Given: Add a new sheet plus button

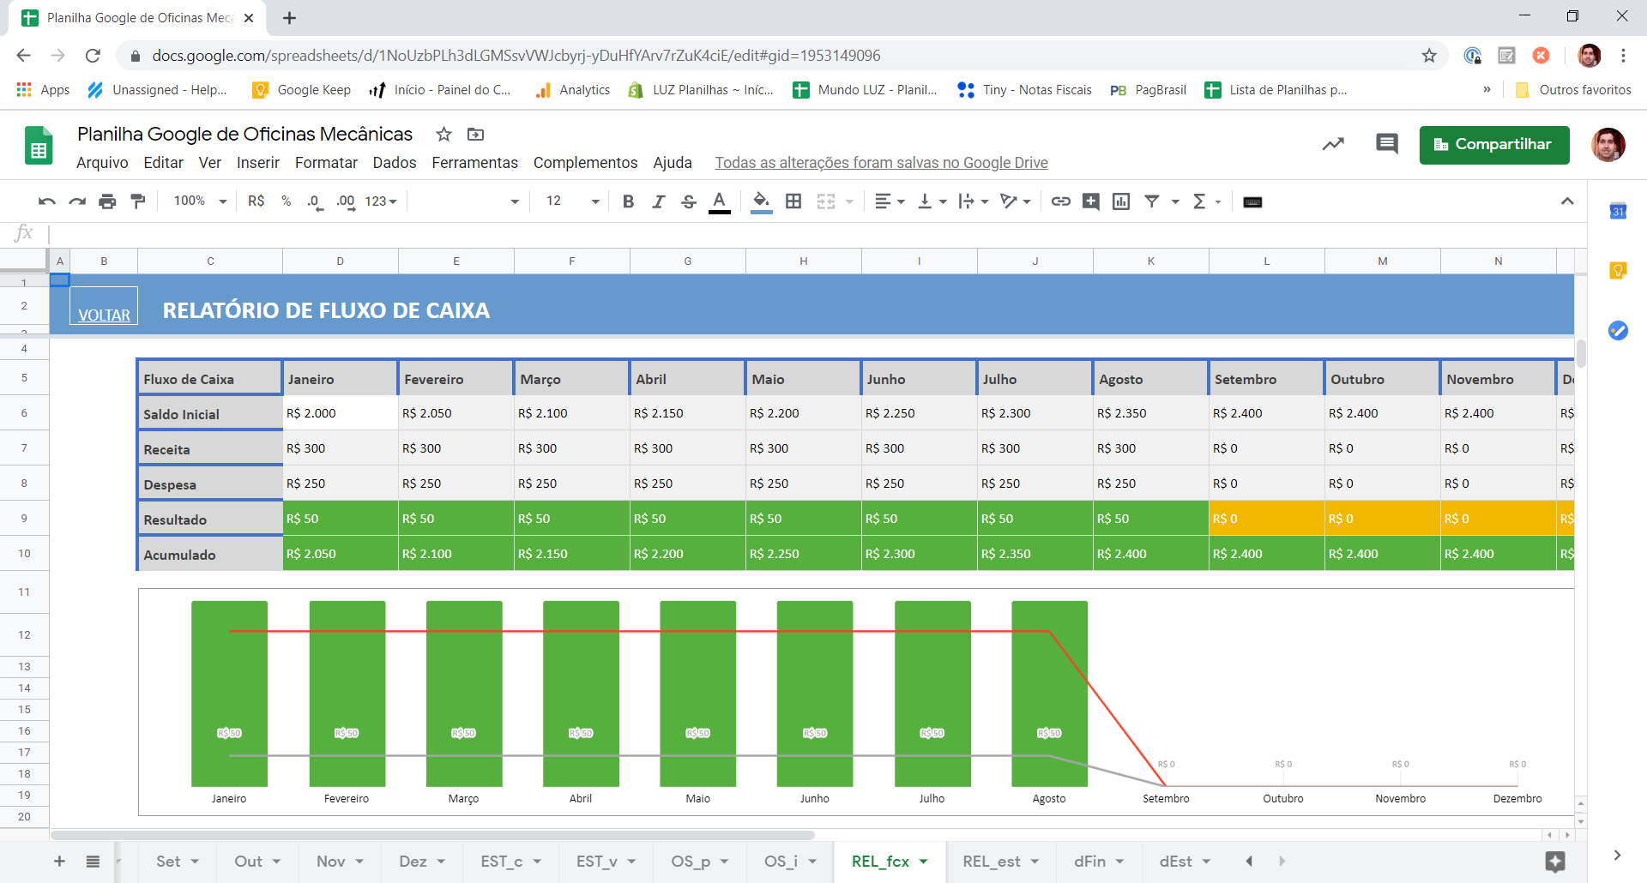Looking at the screenshot, I should click(x=59, y=861).
